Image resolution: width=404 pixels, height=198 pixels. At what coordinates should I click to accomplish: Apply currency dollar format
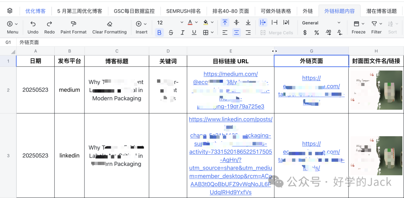pyautogui.click(x=305, y=33)
